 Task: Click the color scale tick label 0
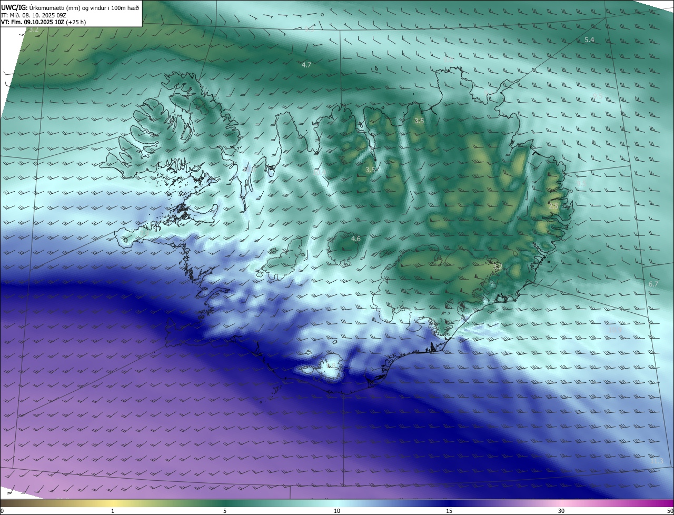(2, 511)
